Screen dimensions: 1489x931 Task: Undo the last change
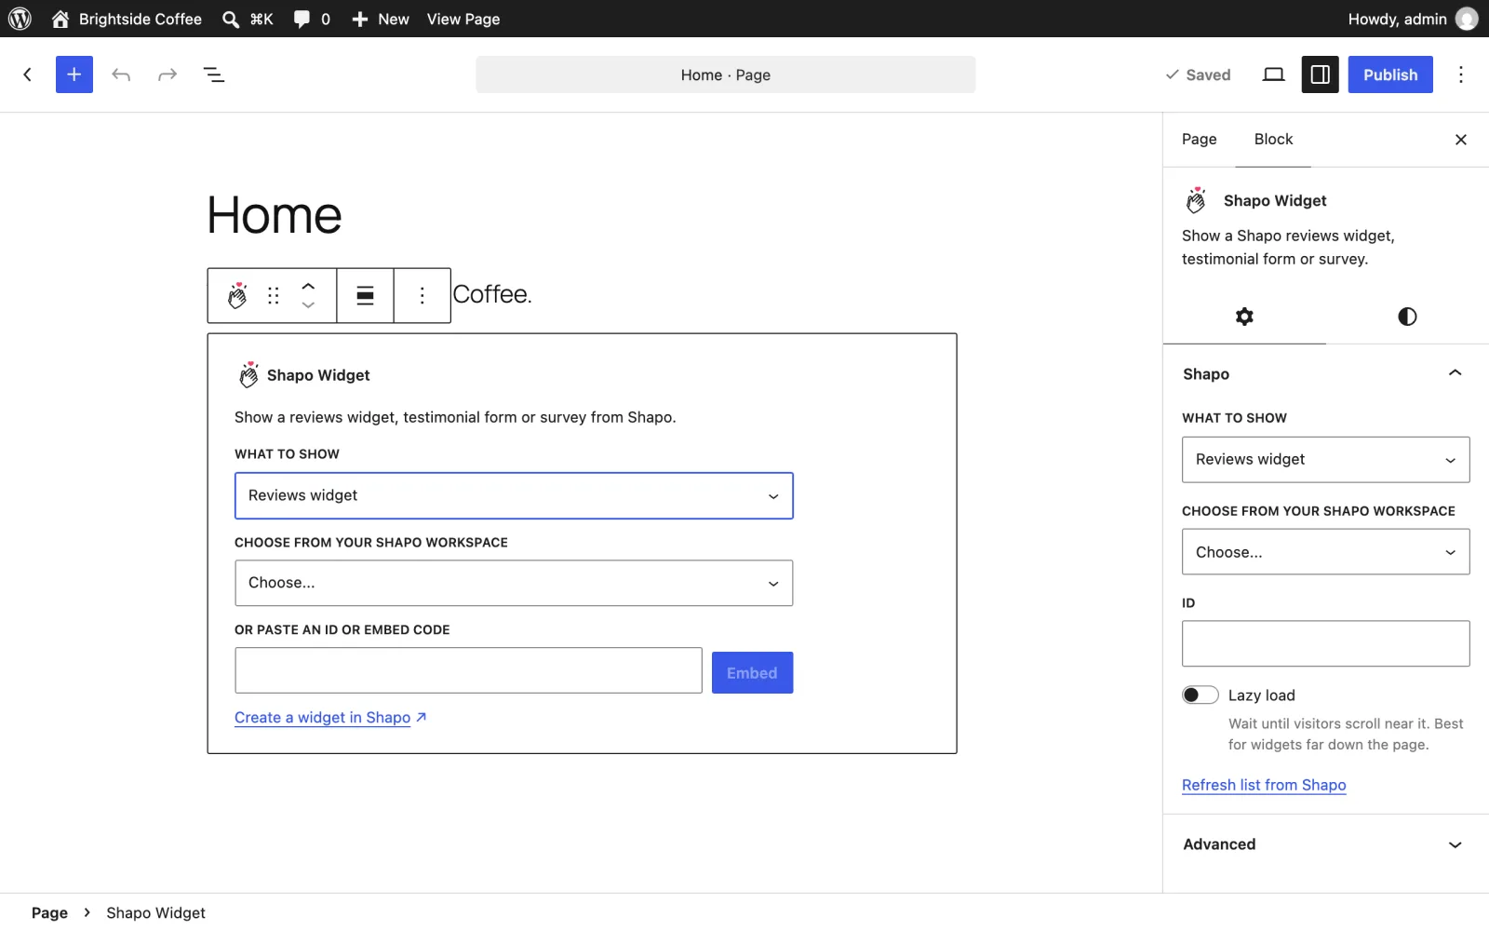pos(121,74)
